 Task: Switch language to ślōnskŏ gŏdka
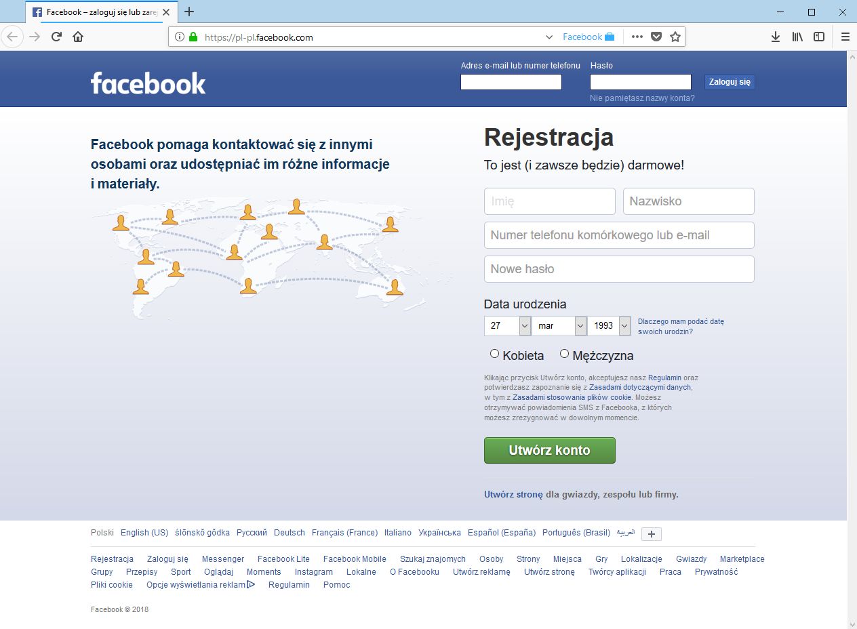click(202, 533)
